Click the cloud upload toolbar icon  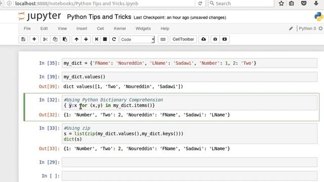204,39
